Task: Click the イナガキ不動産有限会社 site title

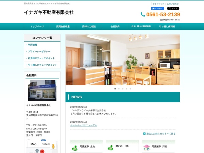Action: pyautogui.click(x=49, y=12)
